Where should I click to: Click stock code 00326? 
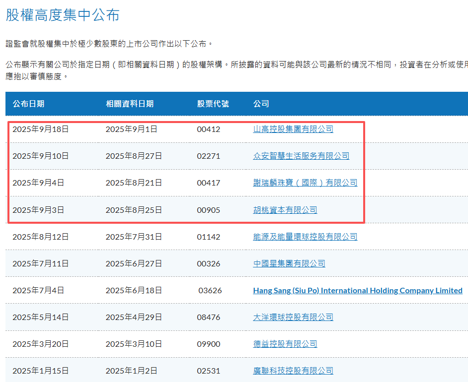tap(209, 264)
